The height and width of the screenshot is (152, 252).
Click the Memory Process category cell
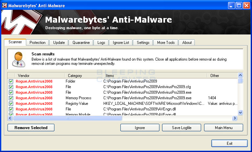click(78, 98)
